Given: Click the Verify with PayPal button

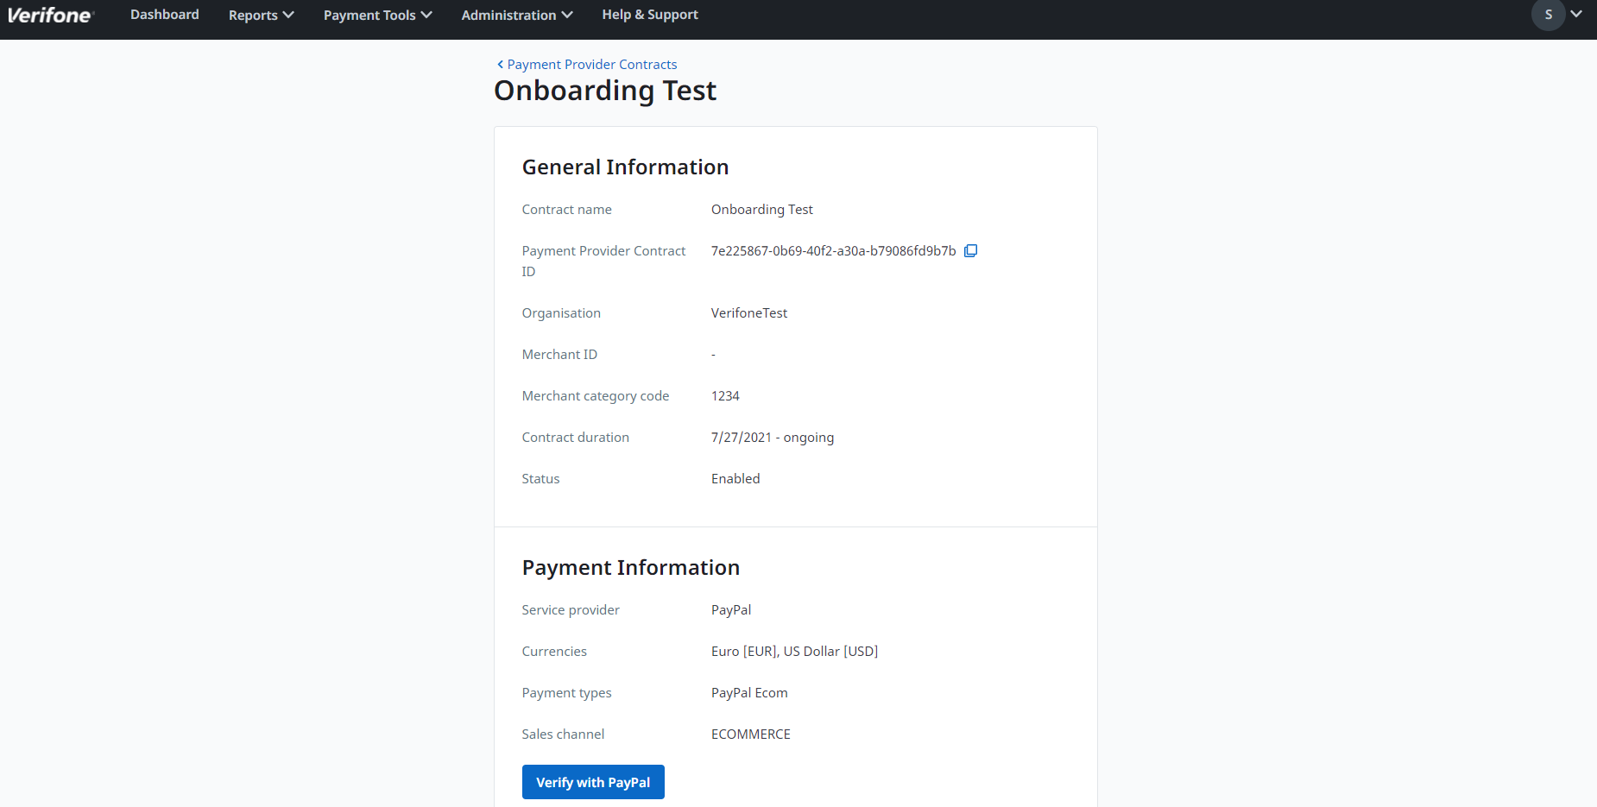Looking at the screenshot, I should coord(593,782).
